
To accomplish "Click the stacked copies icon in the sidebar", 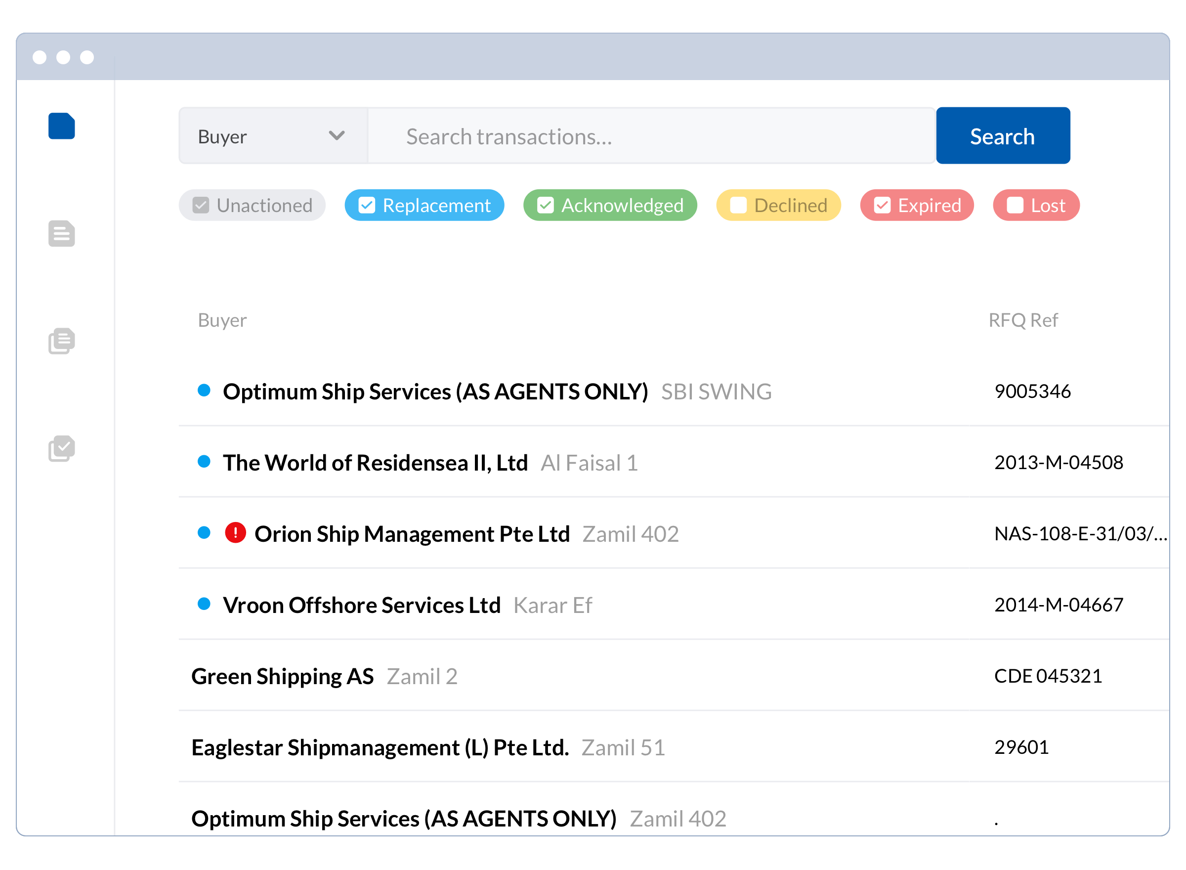I will pyautogui.click(x=61, y=342).
